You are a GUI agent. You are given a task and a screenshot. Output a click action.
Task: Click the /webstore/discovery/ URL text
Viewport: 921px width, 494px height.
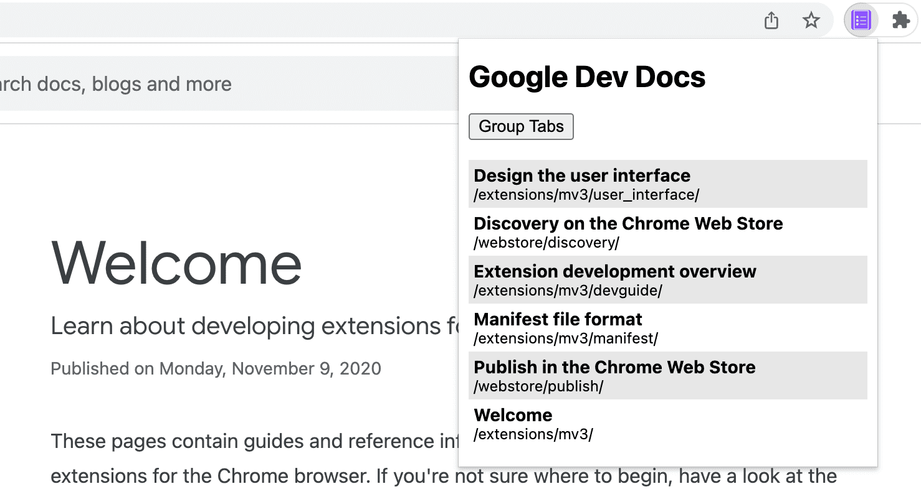[x=546, y=243]
